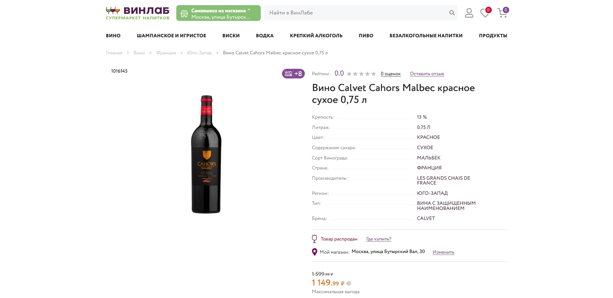613x298 pixels.
Task: Click the 'Оставить отзыв' link
Action: [427, 74]
